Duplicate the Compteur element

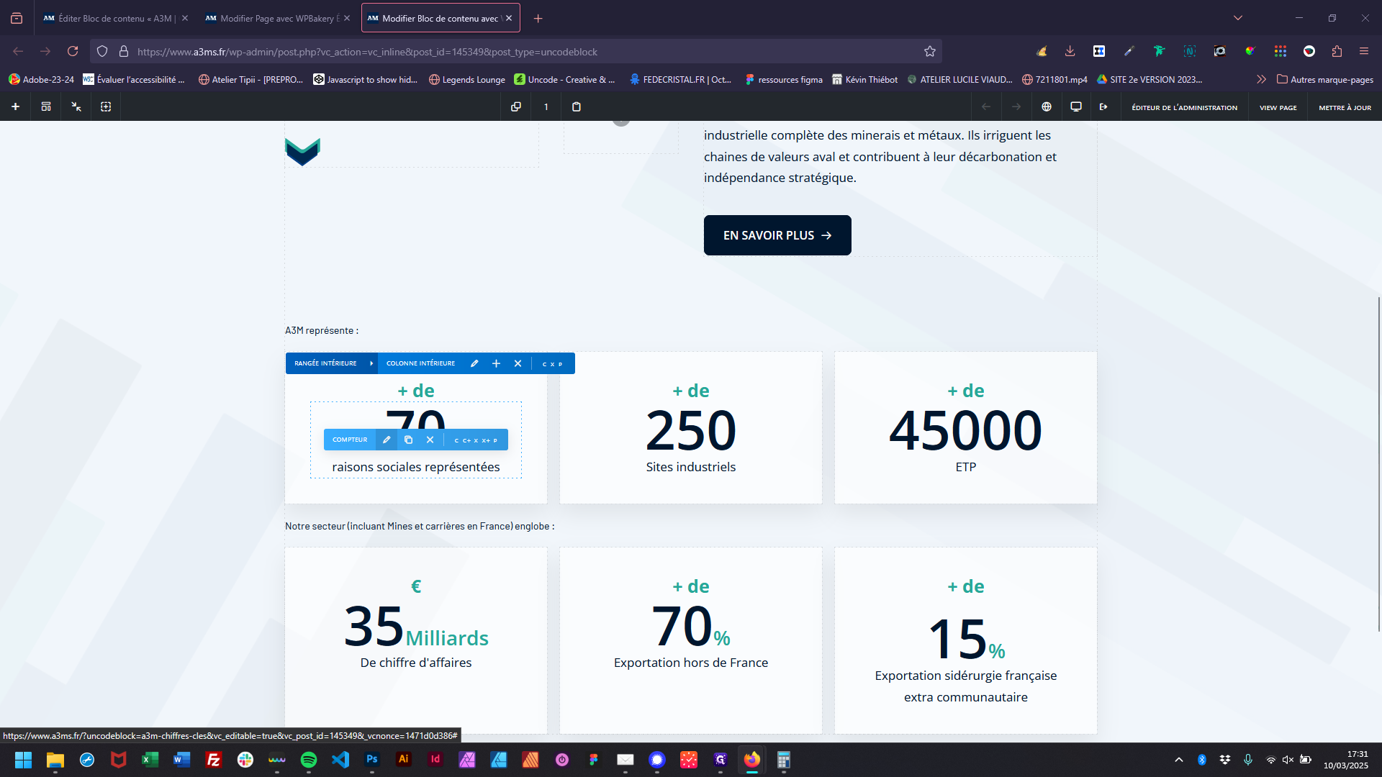(408, 440)
